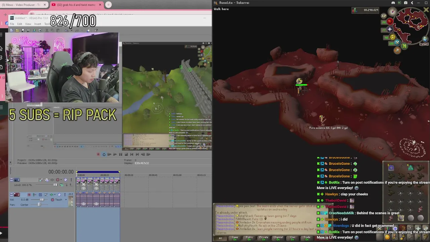
Task: Select the 'grab his d and twist meme' tab
Action: [77, 5]
